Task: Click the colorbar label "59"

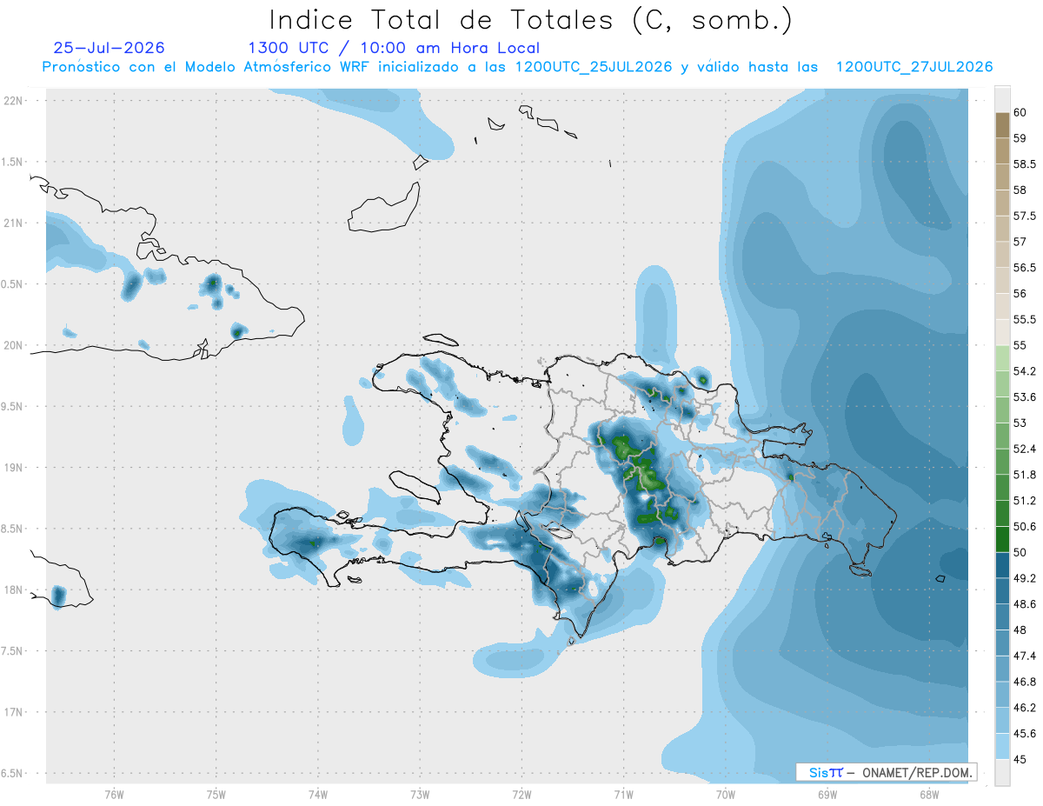Action: [x=1021, y=138]
